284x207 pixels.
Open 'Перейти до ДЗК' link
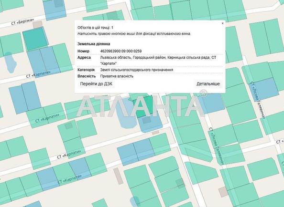(x=96, y=84)
